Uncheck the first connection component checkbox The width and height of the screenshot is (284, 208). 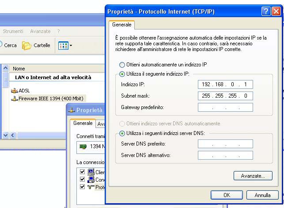[x=82, y=172]
